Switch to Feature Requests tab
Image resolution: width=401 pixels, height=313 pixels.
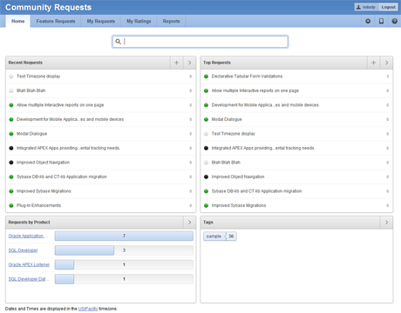(x=56, y=21)
